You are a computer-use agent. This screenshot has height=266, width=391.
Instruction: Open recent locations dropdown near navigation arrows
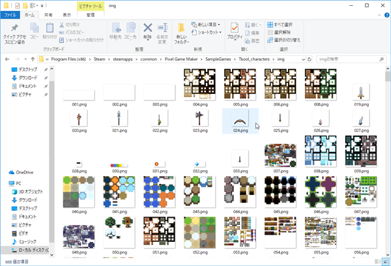[x=25, y=59]
